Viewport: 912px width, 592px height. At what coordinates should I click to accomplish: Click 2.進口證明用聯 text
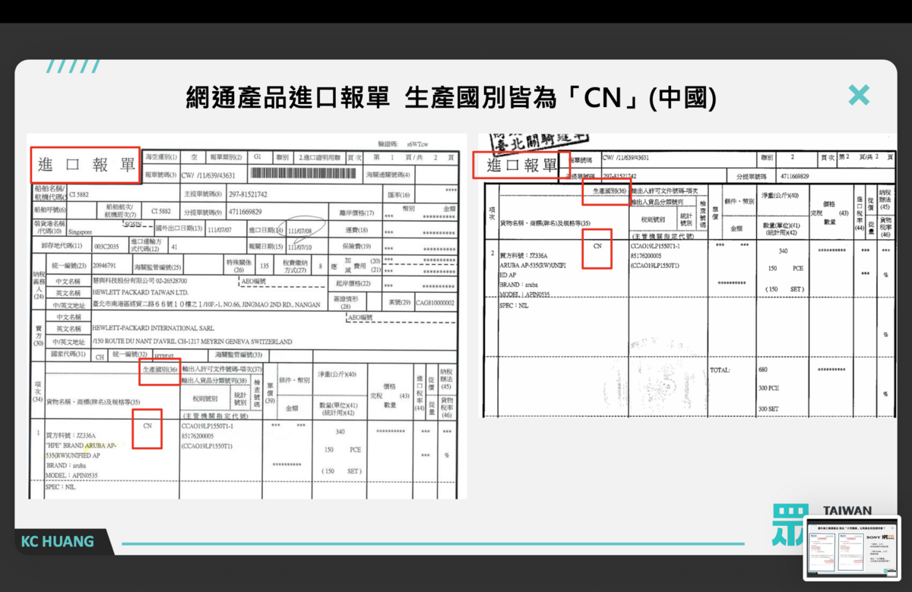coord(318,157)
